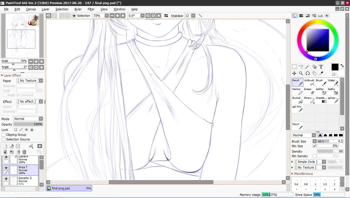The width and height of the screenshot is (350, 198).
Task: Hide the 'boceto 2' layer
Action: [x=6, y=179]
